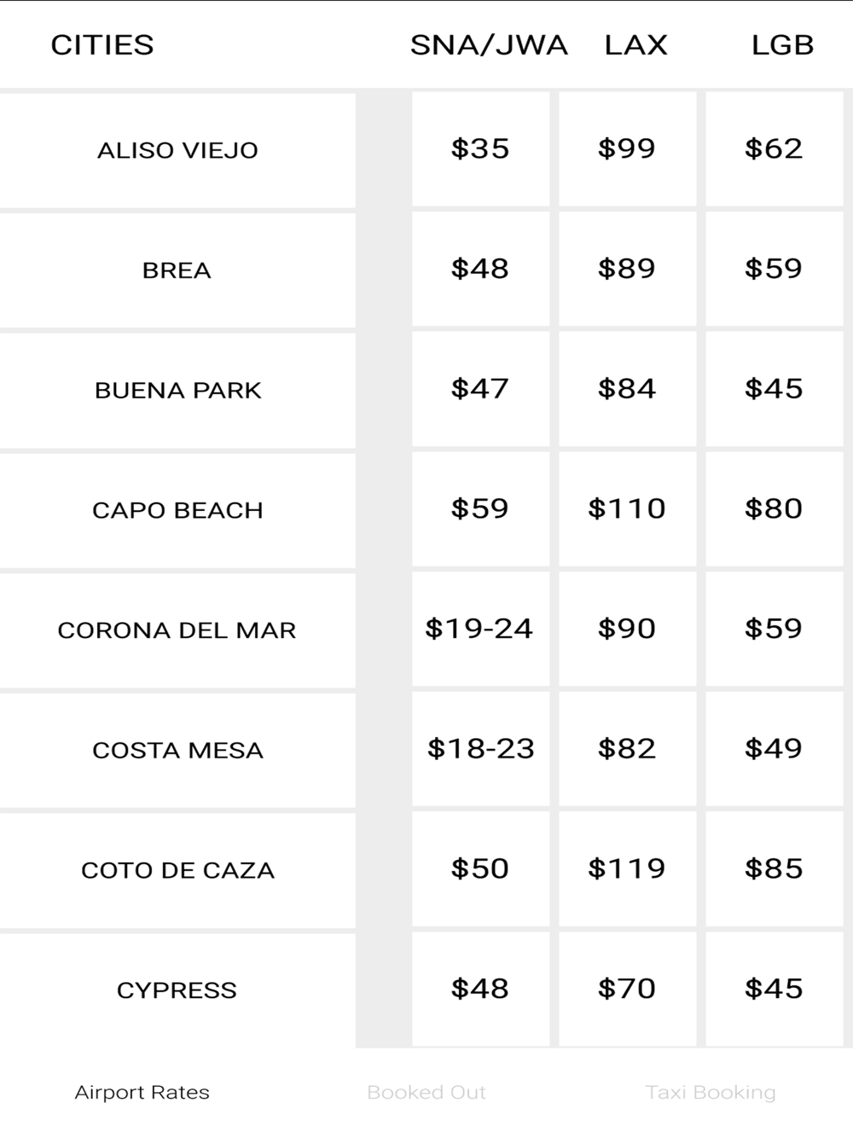853x1138 pixels.
Task: Select the Aliso Viejo city row
Action: 177,150
